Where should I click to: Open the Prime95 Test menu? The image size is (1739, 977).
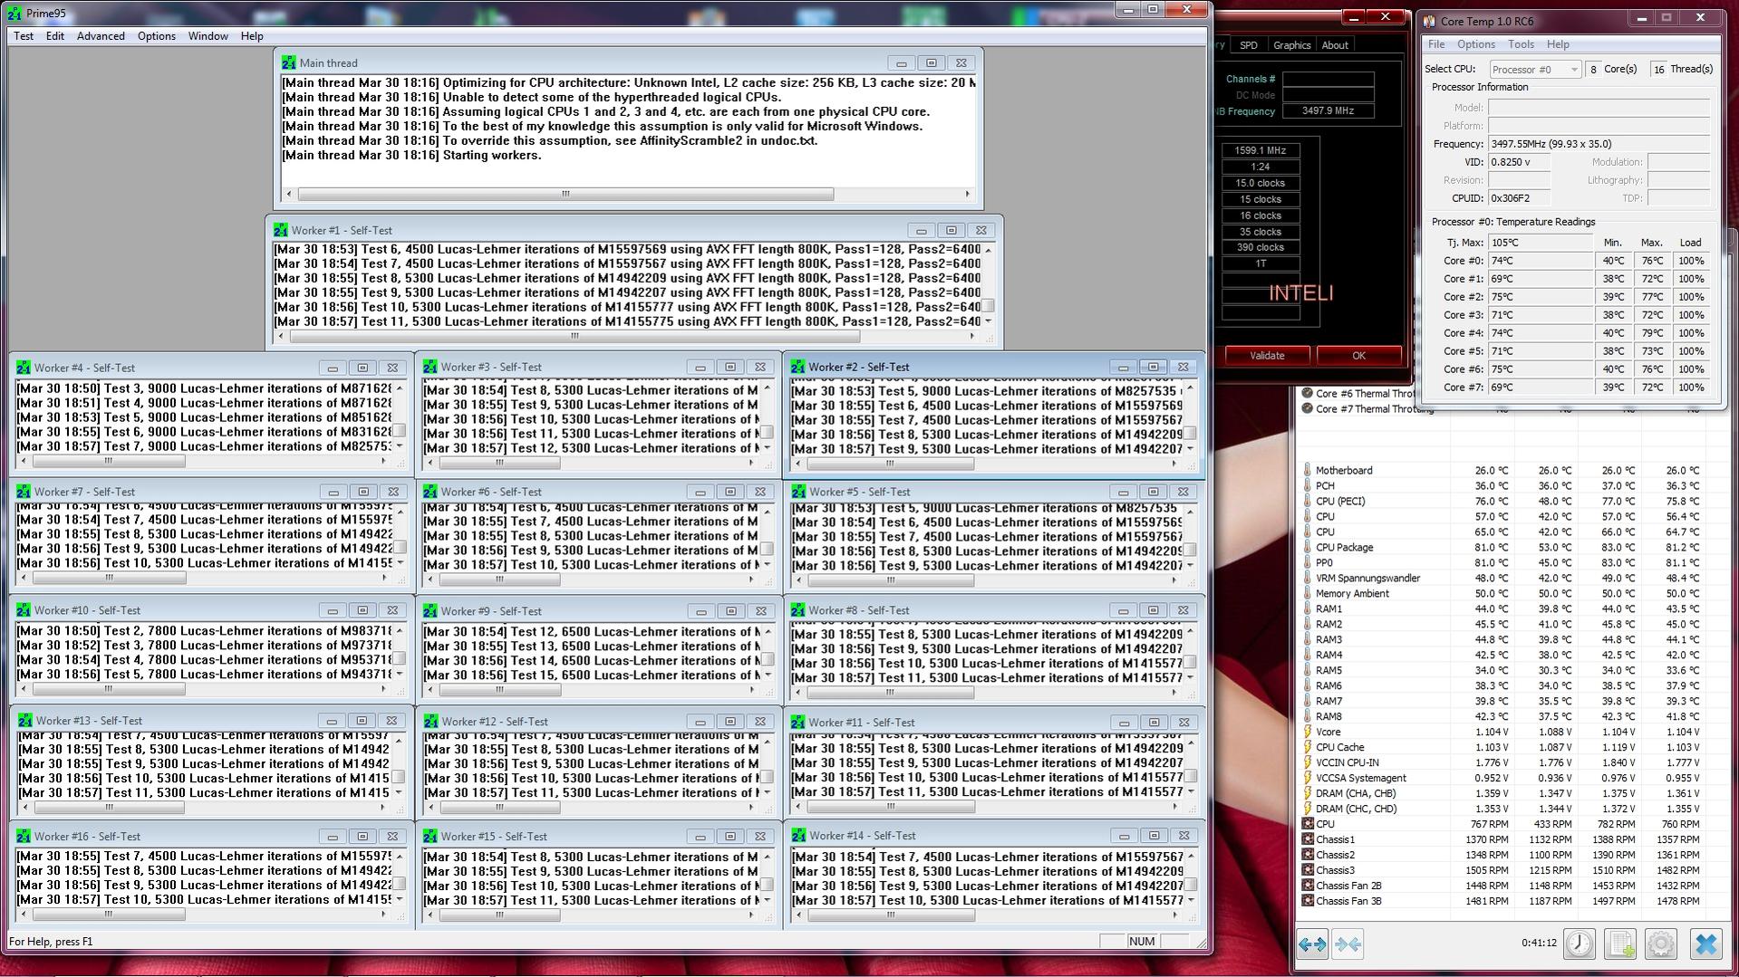[x=24, y=36]
